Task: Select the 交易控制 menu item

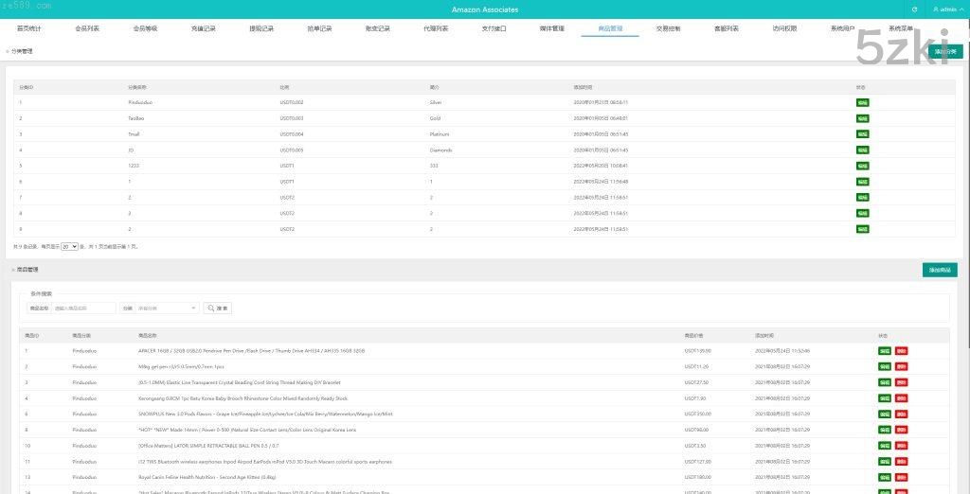Action: (x=669, y=29)
